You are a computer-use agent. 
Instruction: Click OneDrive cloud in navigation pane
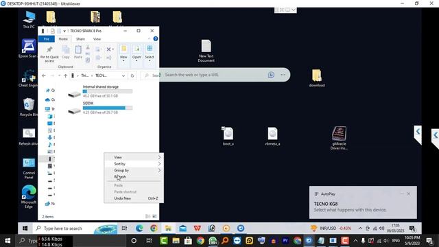coord(48,99)
